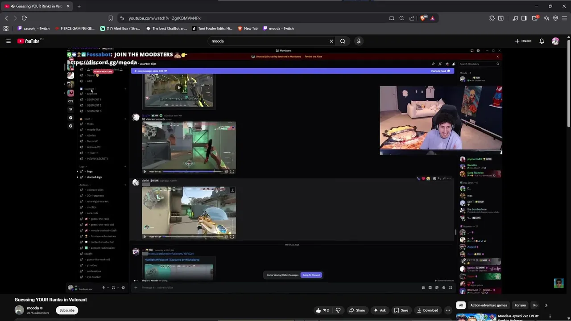Share page using address bar share icon
571x321 pixels.
[412, 18]
